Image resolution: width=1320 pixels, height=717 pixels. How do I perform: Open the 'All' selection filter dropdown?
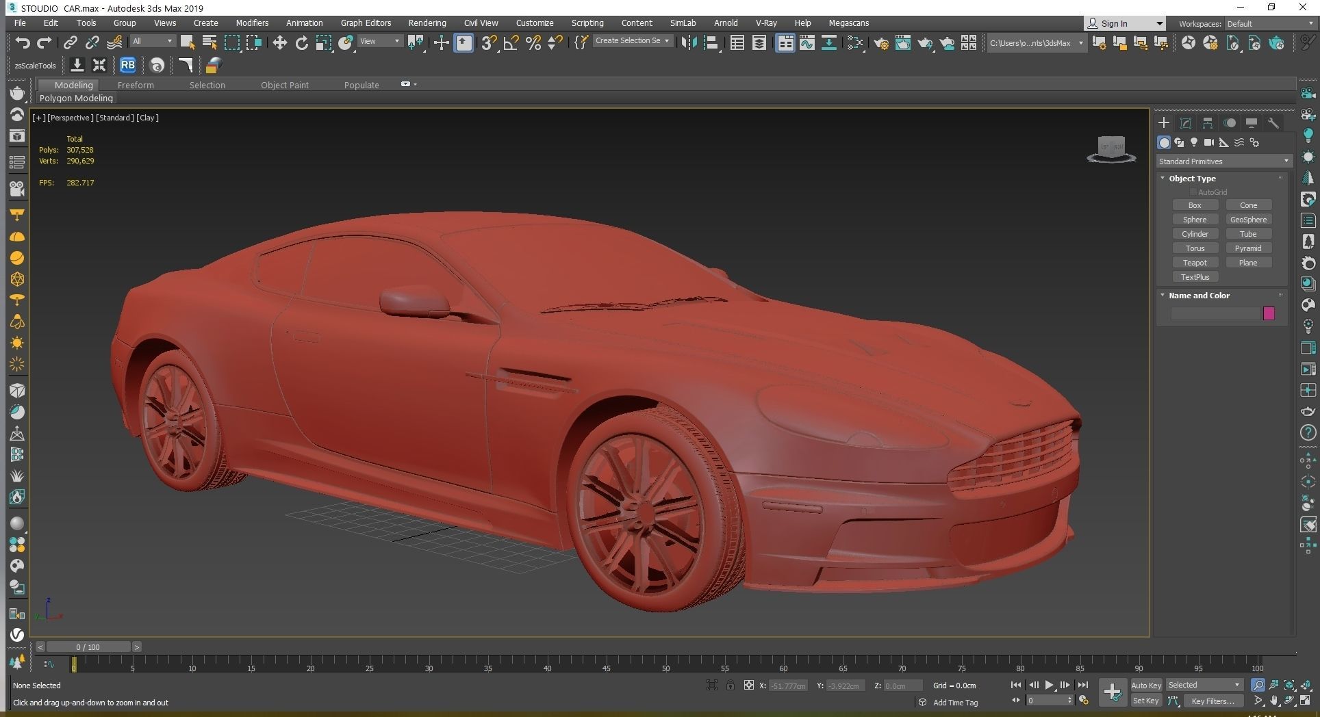(153, 41)
